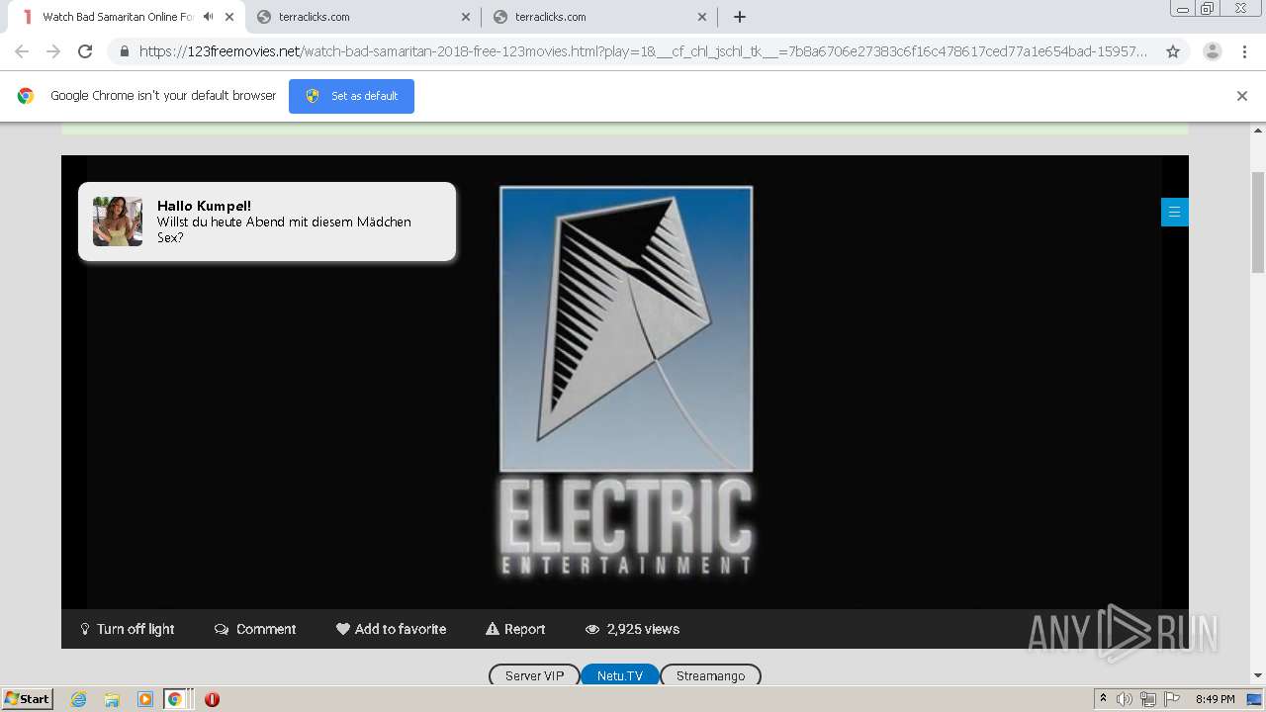The width and height of the screenshot is (1266, 712).
Task: Select the Server VIP source
Action: coord(534,675)
